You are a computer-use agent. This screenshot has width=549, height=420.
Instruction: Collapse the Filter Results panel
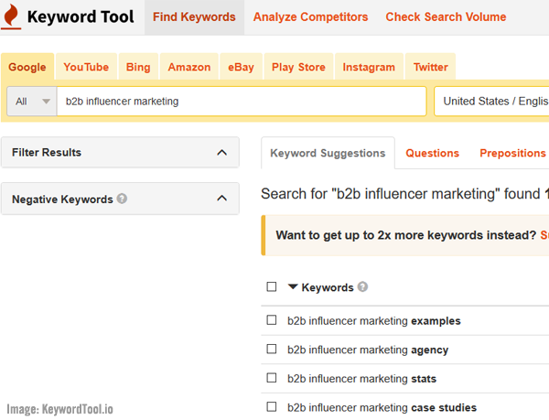[x=221, y=153]
